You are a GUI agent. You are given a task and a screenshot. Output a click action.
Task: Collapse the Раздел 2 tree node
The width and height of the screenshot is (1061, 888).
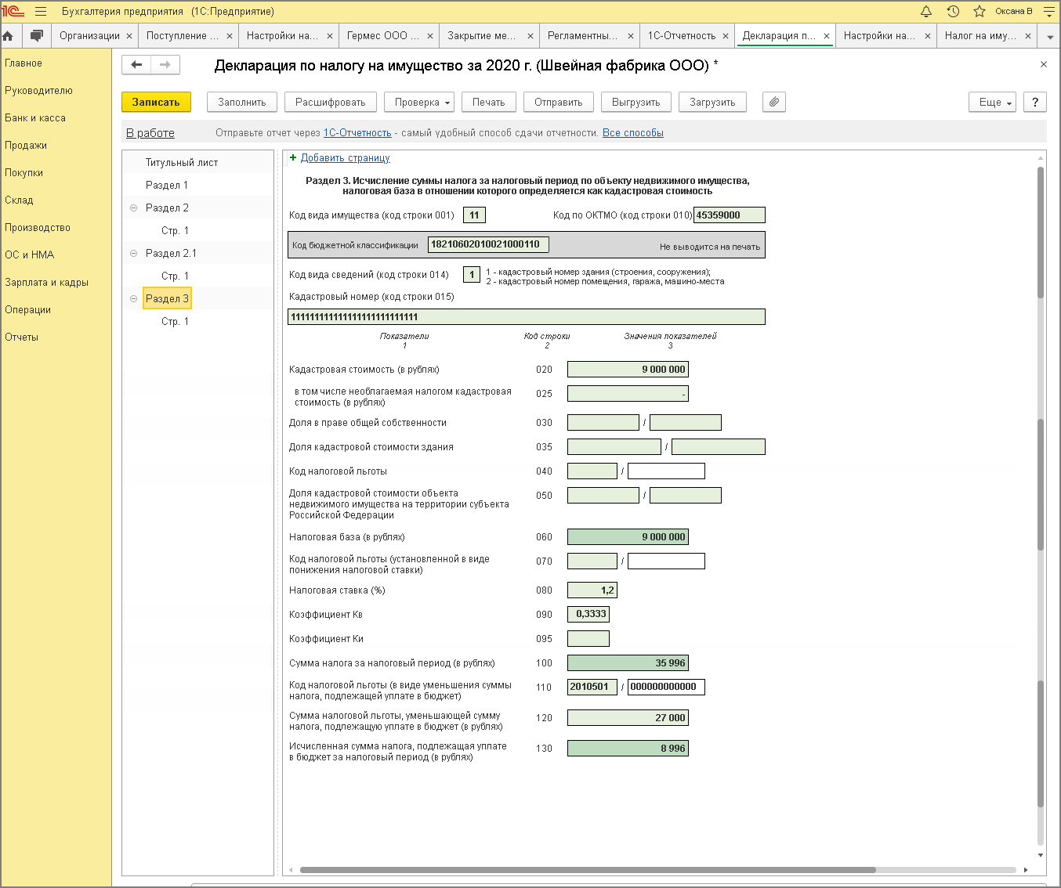pyautogui.click(x=133, y=208)
